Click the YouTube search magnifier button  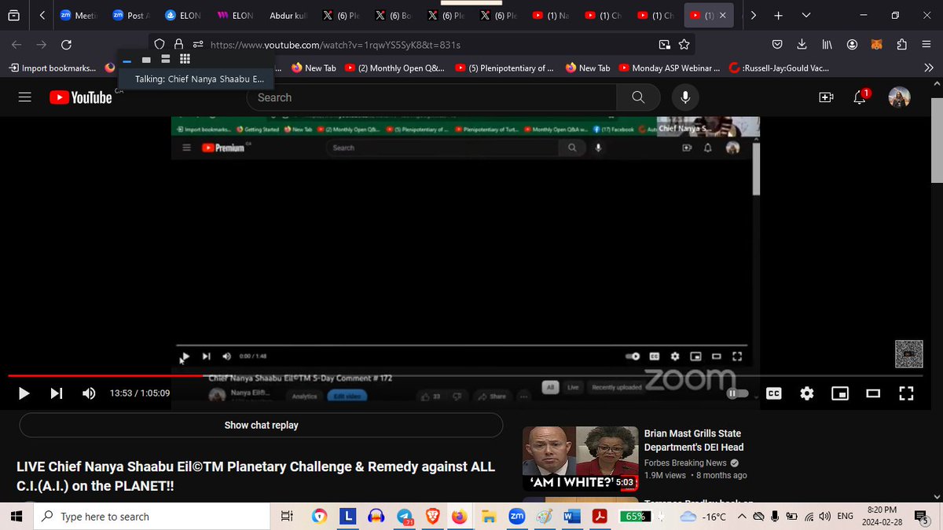tap(638, 97)
